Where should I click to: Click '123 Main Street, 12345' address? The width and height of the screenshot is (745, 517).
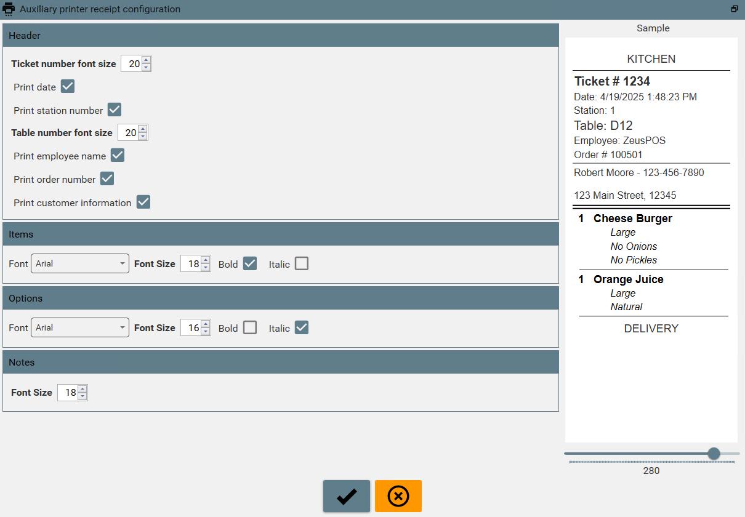(625, 196)
